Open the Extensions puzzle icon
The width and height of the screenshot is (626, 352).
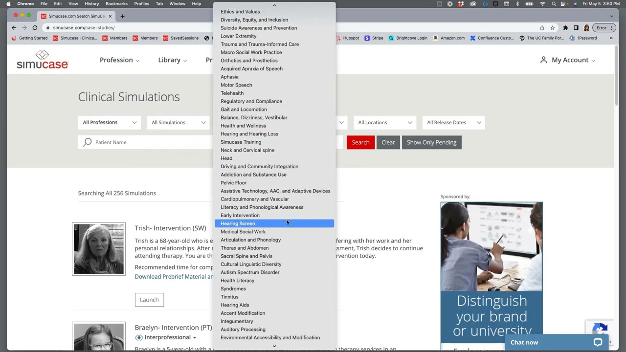(565, 28)
